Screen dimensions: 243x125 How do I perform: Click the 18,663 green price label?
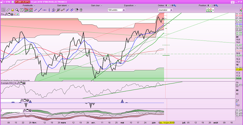[239, 55]
